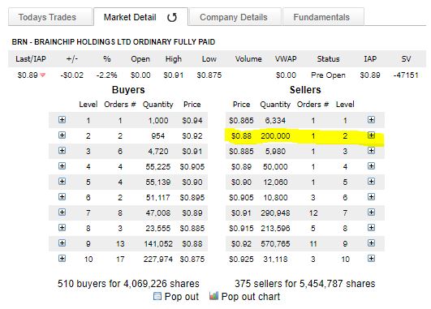The image size is (431, 309).
Task: Click the red down arrow by Last price
Action: point(42,75)
